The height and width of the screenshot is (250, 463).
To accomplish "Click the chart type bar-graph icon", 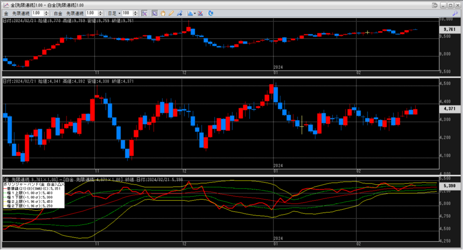I will [x=189, y=13].
